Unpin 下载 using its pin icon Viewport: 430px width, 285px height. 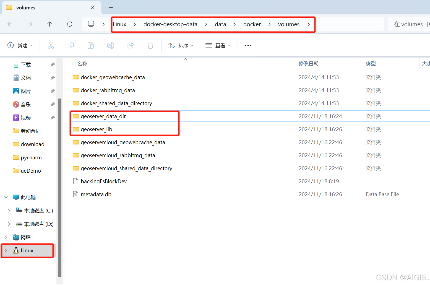coord(53,64)
